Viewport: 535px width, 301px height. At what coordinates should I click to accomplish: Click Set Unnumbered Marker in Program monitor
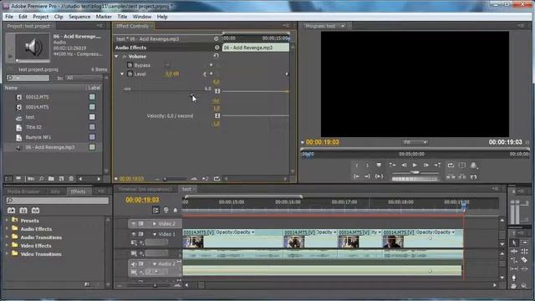[379, 166]
